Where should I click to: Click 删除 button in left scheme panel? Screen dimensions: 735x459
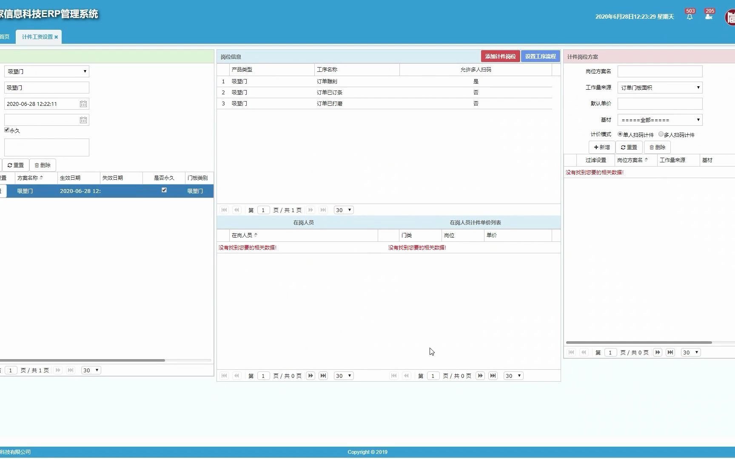click(x=43, y=165)
